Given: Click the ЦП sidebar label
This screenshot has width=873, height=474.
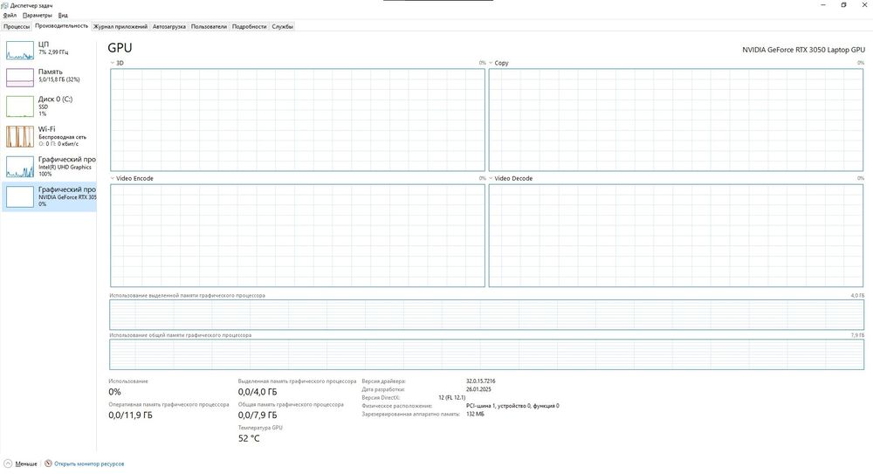Looking at the screenshot, I should (x=44, y=44).
